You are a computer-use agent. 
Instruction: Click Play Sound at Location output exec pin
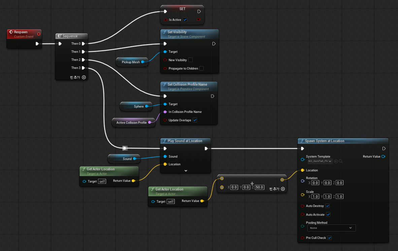206,149
